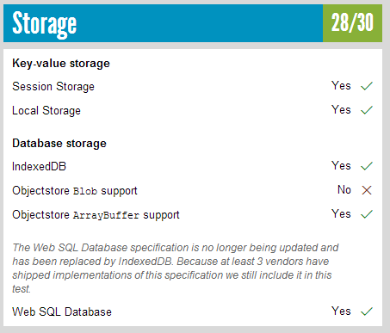Click the green checkmark beside Session Storage
The image size is (390, 333).
click(x=367, y=86)
